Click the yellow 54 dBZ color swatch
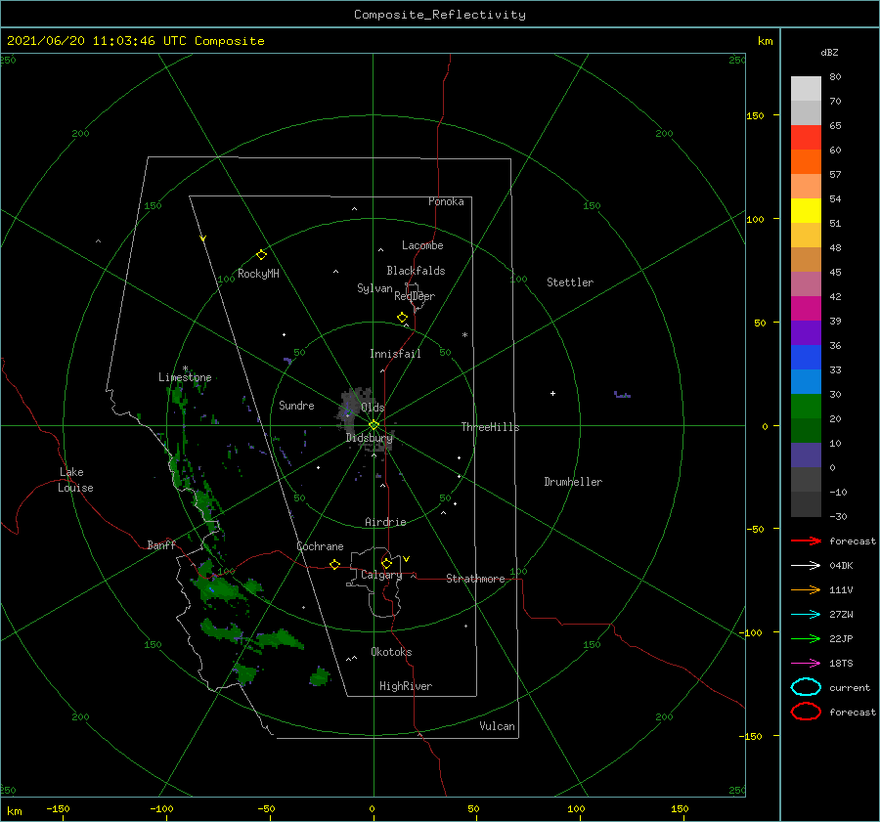 806,210
